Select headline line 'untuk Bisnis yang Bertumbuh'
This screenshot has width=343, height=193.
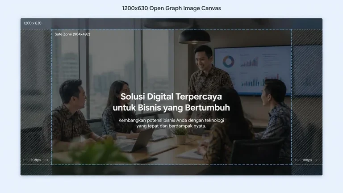[171, 108]
